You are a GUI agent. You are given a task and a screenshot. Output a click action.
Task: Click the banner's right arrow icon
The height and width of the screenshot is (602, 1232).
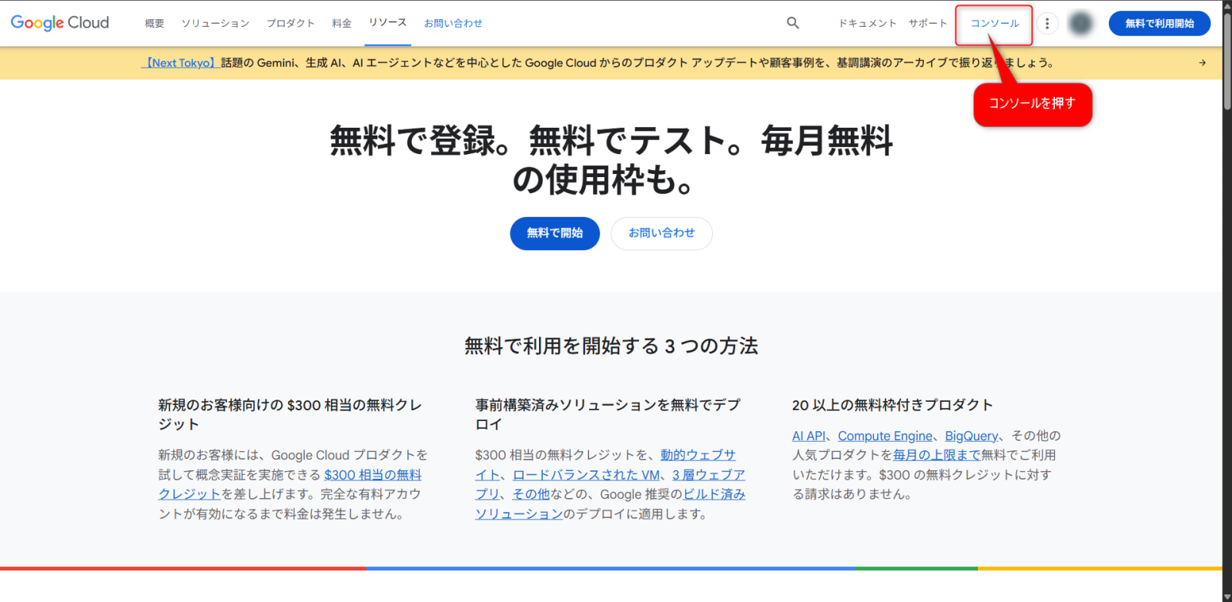click(x=1202, y=63)
